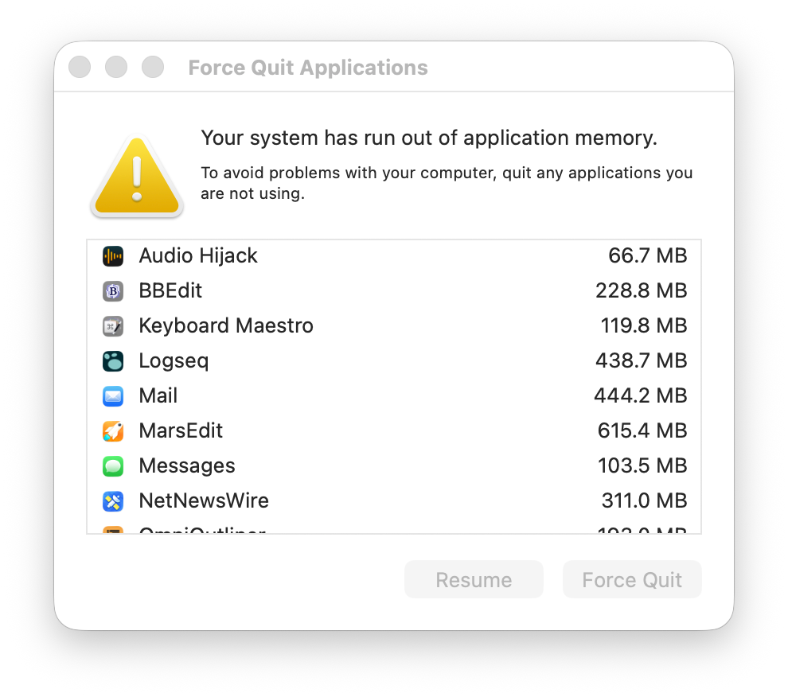Image resolution: width=788 pixels, height=697 pixels.
Task: Select NetNewsWire's 311.0 MB memory value
Action: [x=644, y=501]
